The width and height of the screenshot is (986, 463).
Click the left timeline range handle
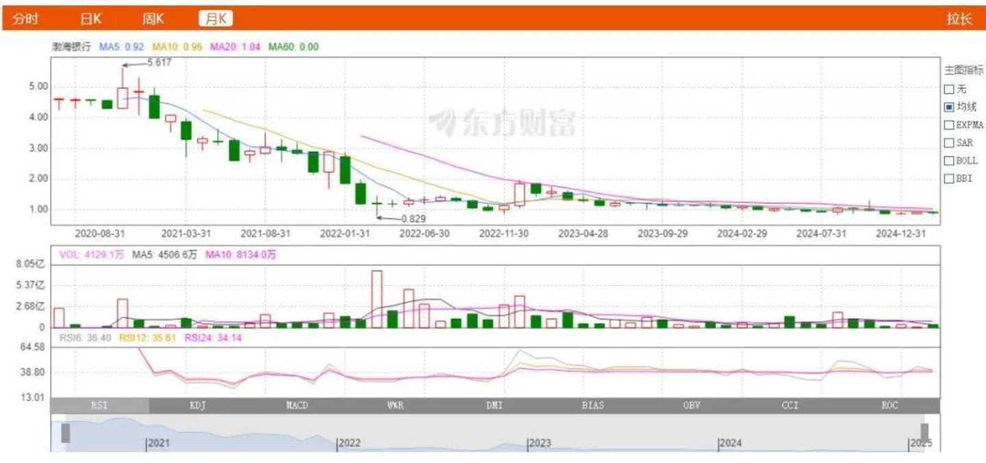point(66,433)
